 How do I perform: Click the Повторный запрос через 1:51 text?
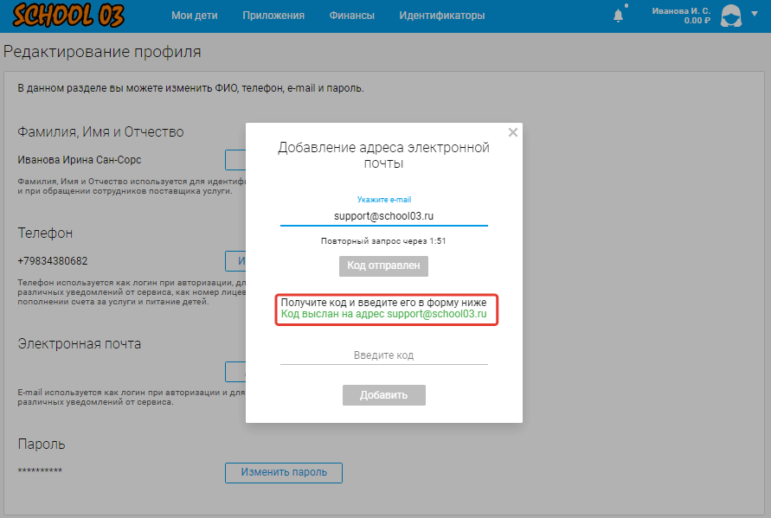pyautogui.click(x=383, y=240)
